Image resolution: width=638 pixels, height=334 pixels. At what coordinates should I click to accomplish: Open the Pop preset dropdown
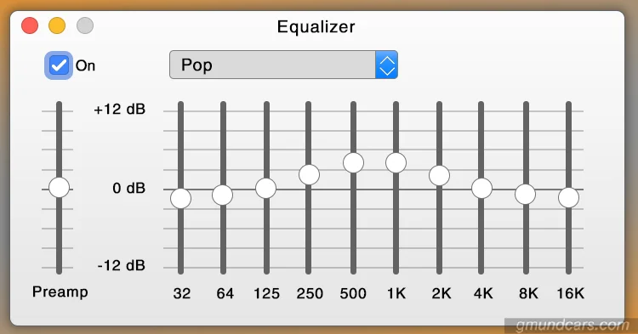click(x=283, y=65)
